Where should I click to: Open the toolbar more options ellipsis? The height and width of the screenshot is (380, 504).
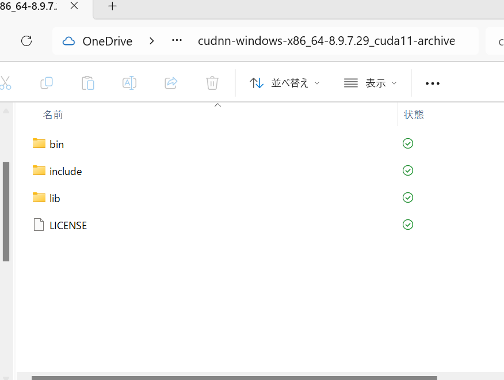click(432, 83)
